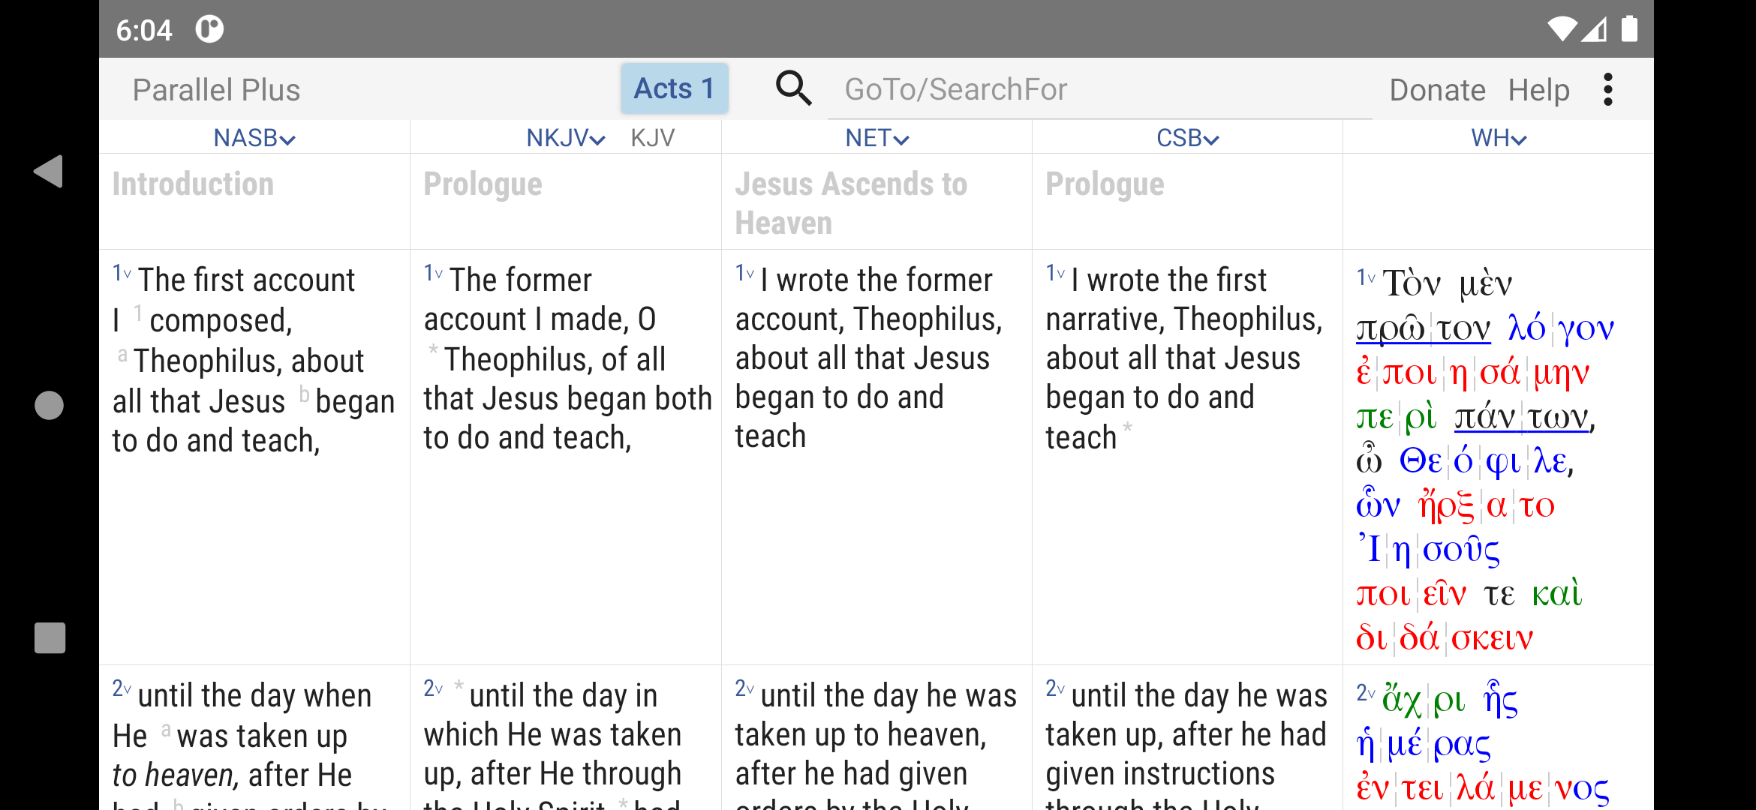Tap the Greek word 'πάντων'
The image size is (1756, 810).
pyautogui.click(x=1523, y=417)
